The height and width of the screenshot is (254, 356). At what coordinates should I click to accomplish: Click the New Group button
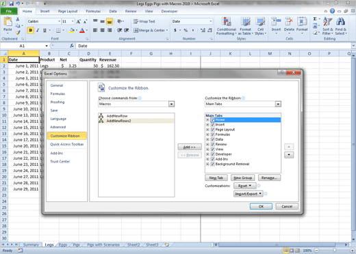(243, 178)
